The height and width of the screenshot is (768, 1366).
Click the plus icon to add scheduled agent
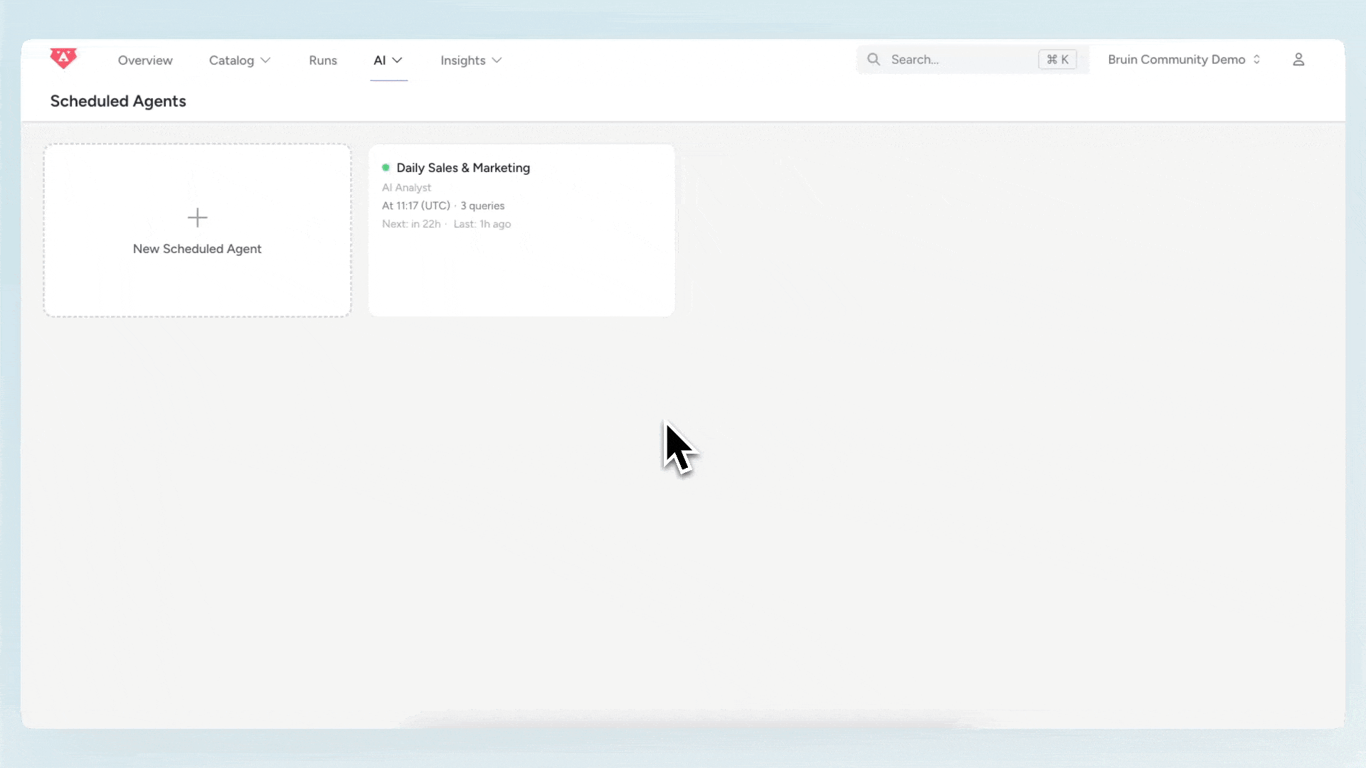(x=197, y=218)
